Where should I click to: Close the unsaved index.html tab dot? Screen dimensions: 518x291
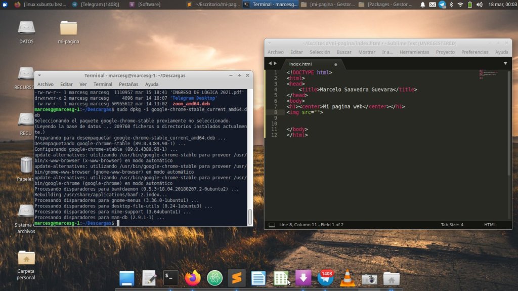pos(335,64)
